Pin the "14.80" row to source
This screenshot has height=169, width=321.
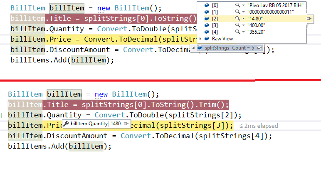click(x=309, y=19)
